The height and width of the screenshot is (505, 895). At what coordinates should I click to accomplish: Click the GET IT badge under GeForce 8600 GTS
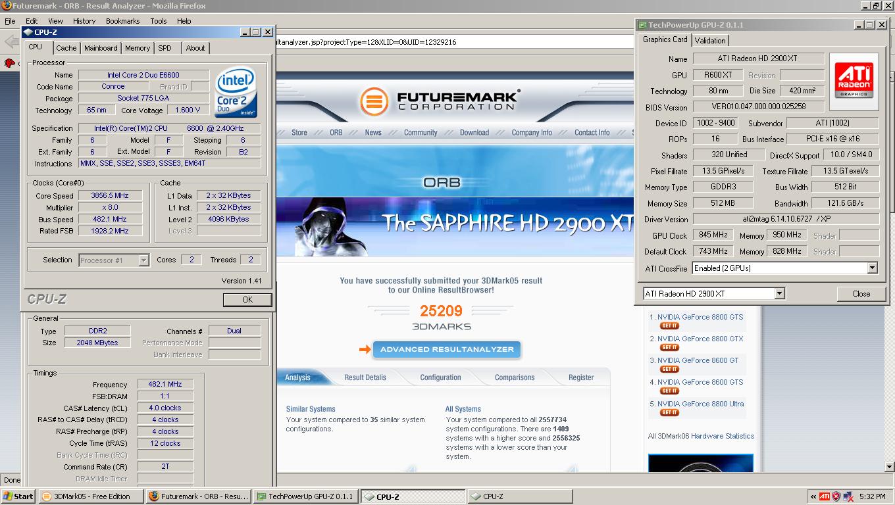pyautogui.click(x=669, y=391)
